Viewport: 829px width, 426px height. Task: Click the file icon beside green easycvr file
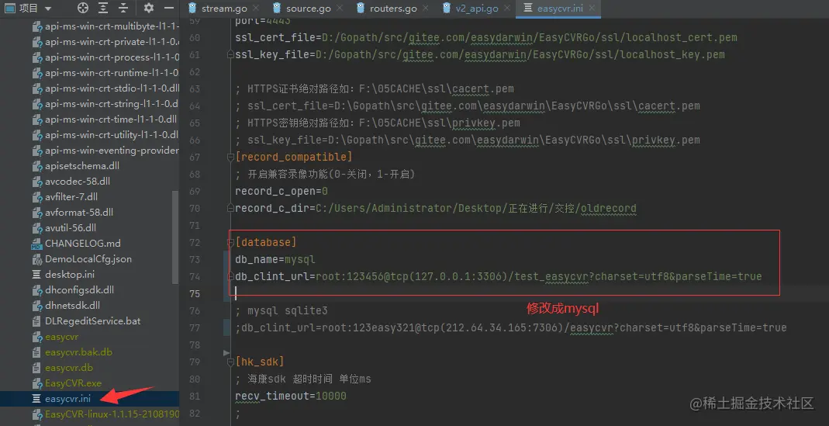(36, 337)
